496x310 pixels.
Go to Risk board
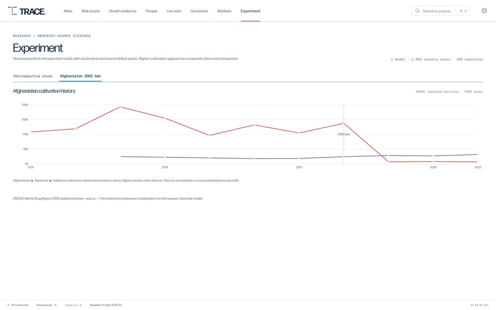pos(90,11)
